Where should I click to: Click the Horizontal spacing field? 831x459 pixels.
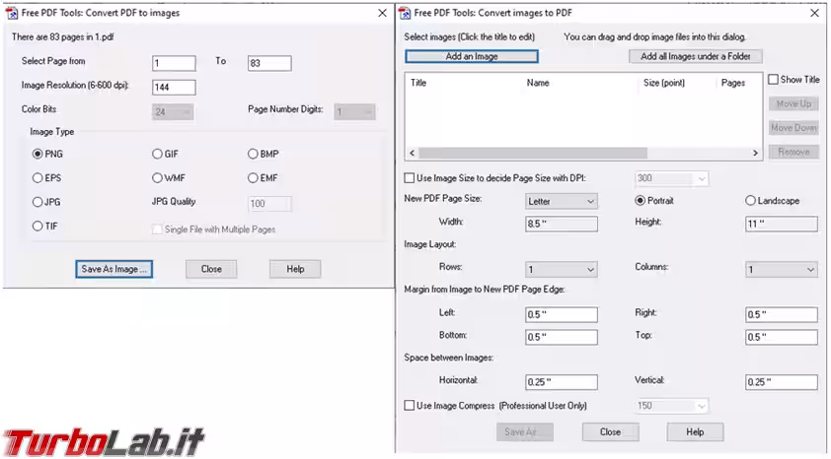(x=562, y=382)
